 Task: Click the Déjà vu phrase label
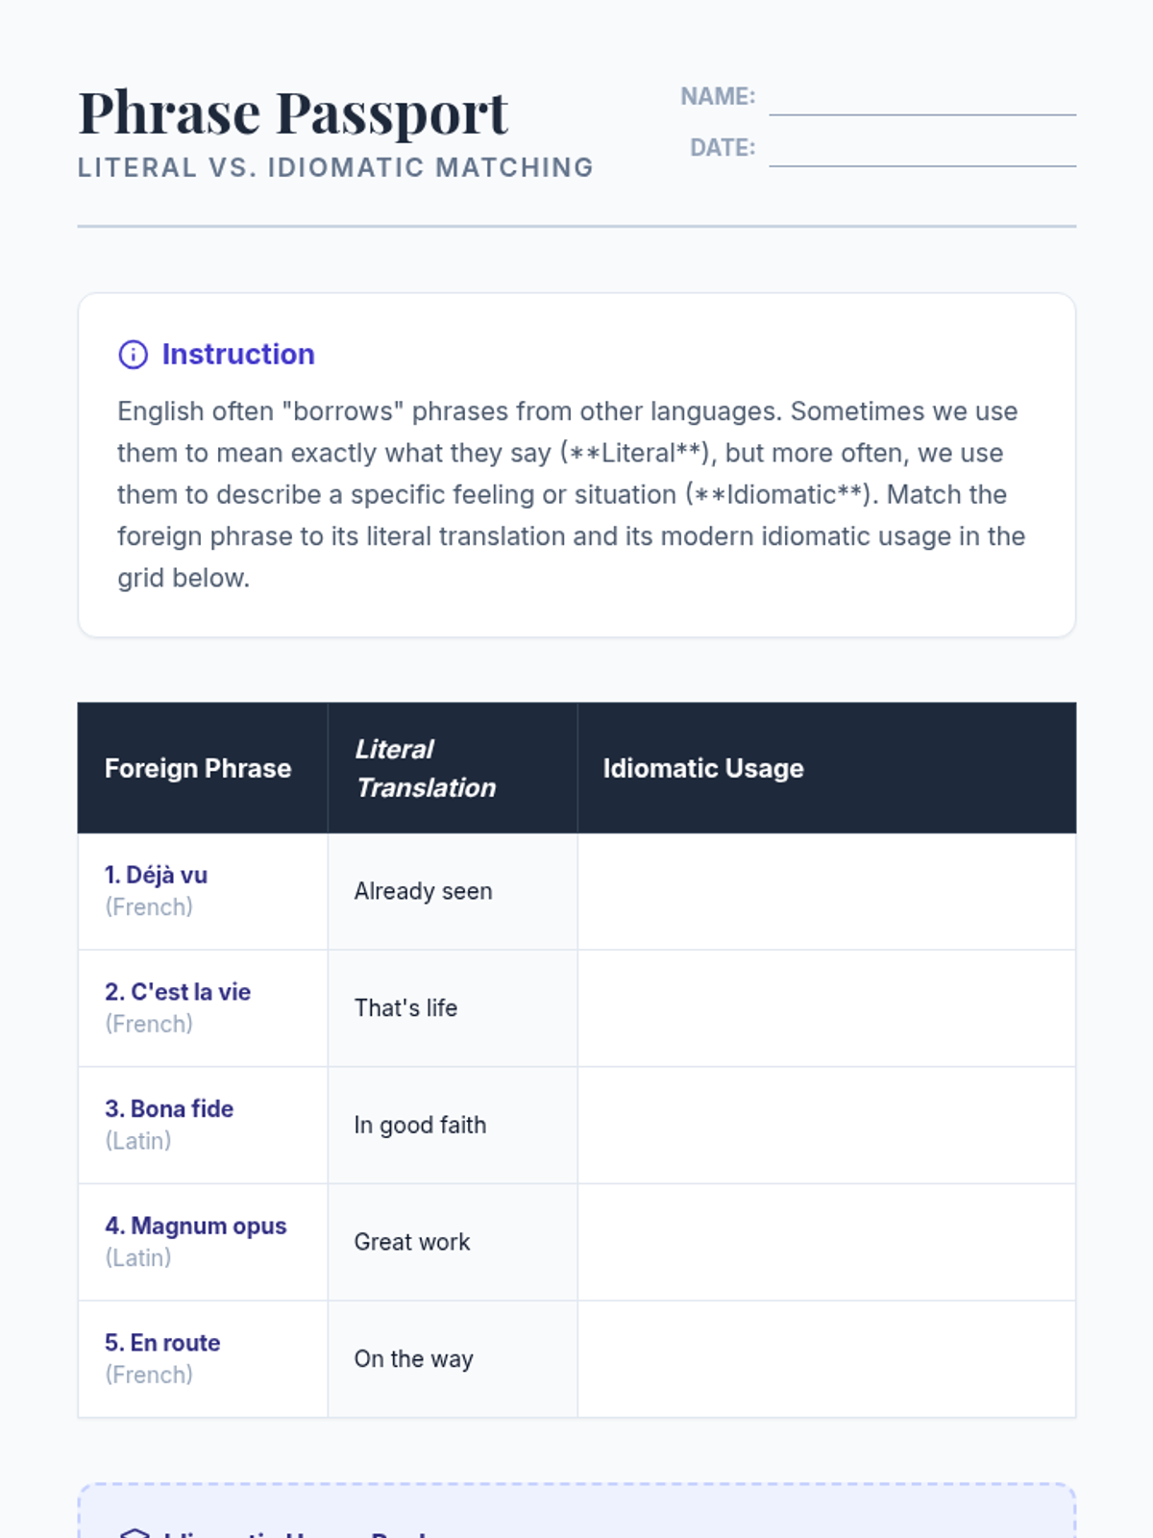tap(157, 876)
